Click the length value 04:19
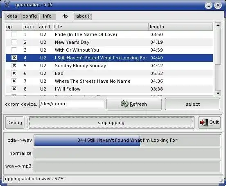Image resolution: width=226 pixels, height=186 pixels. [156, 42]
